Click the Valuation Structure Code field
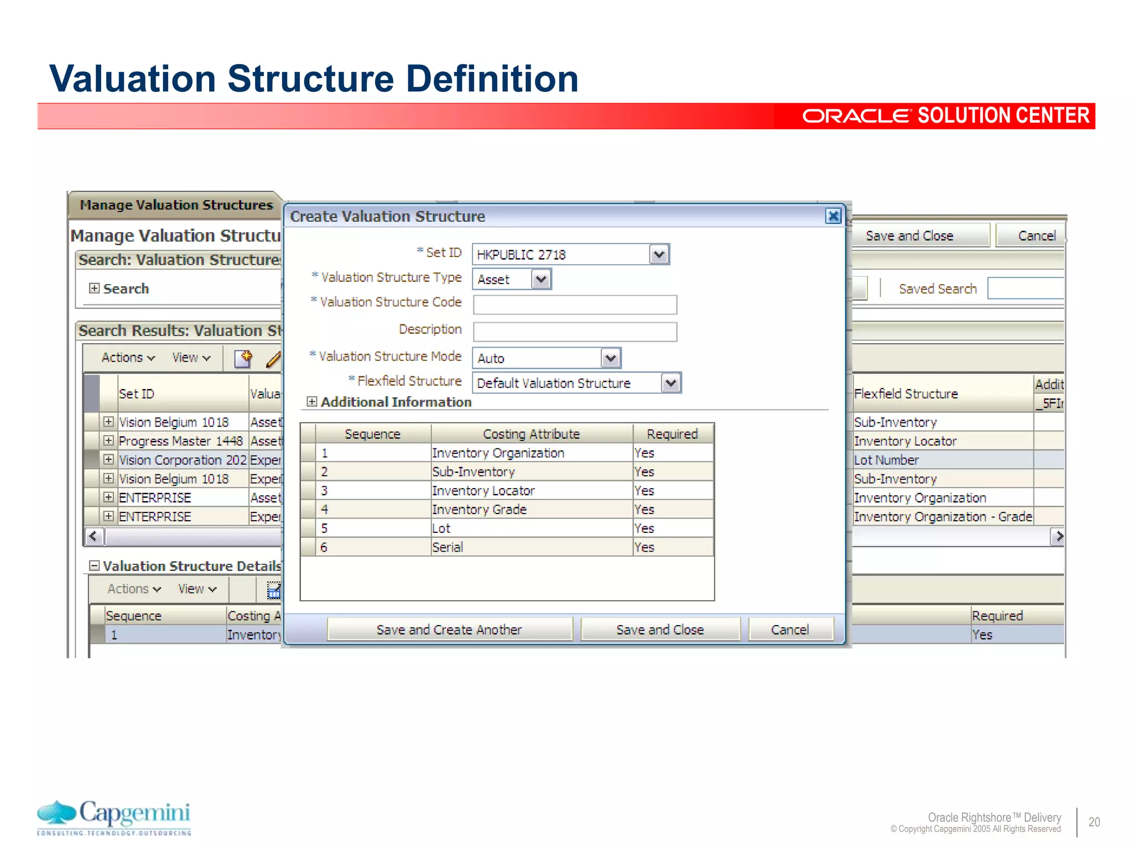 tap(575, 305)
